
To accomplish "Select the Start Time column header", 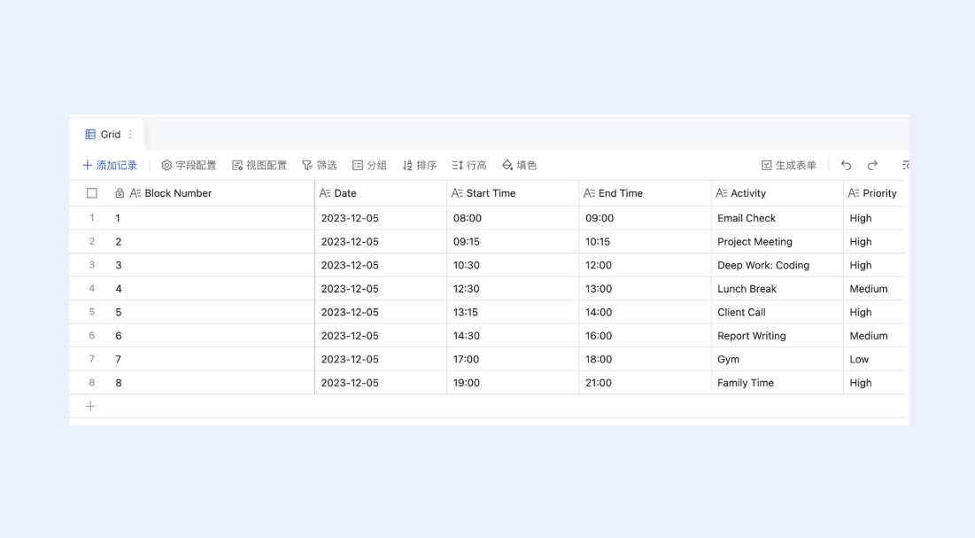I will 513,193.
